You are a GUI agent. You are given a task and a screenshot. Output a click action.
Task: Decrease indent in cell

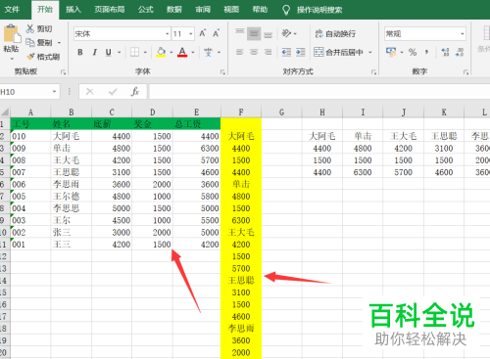[x=286, y=52]
